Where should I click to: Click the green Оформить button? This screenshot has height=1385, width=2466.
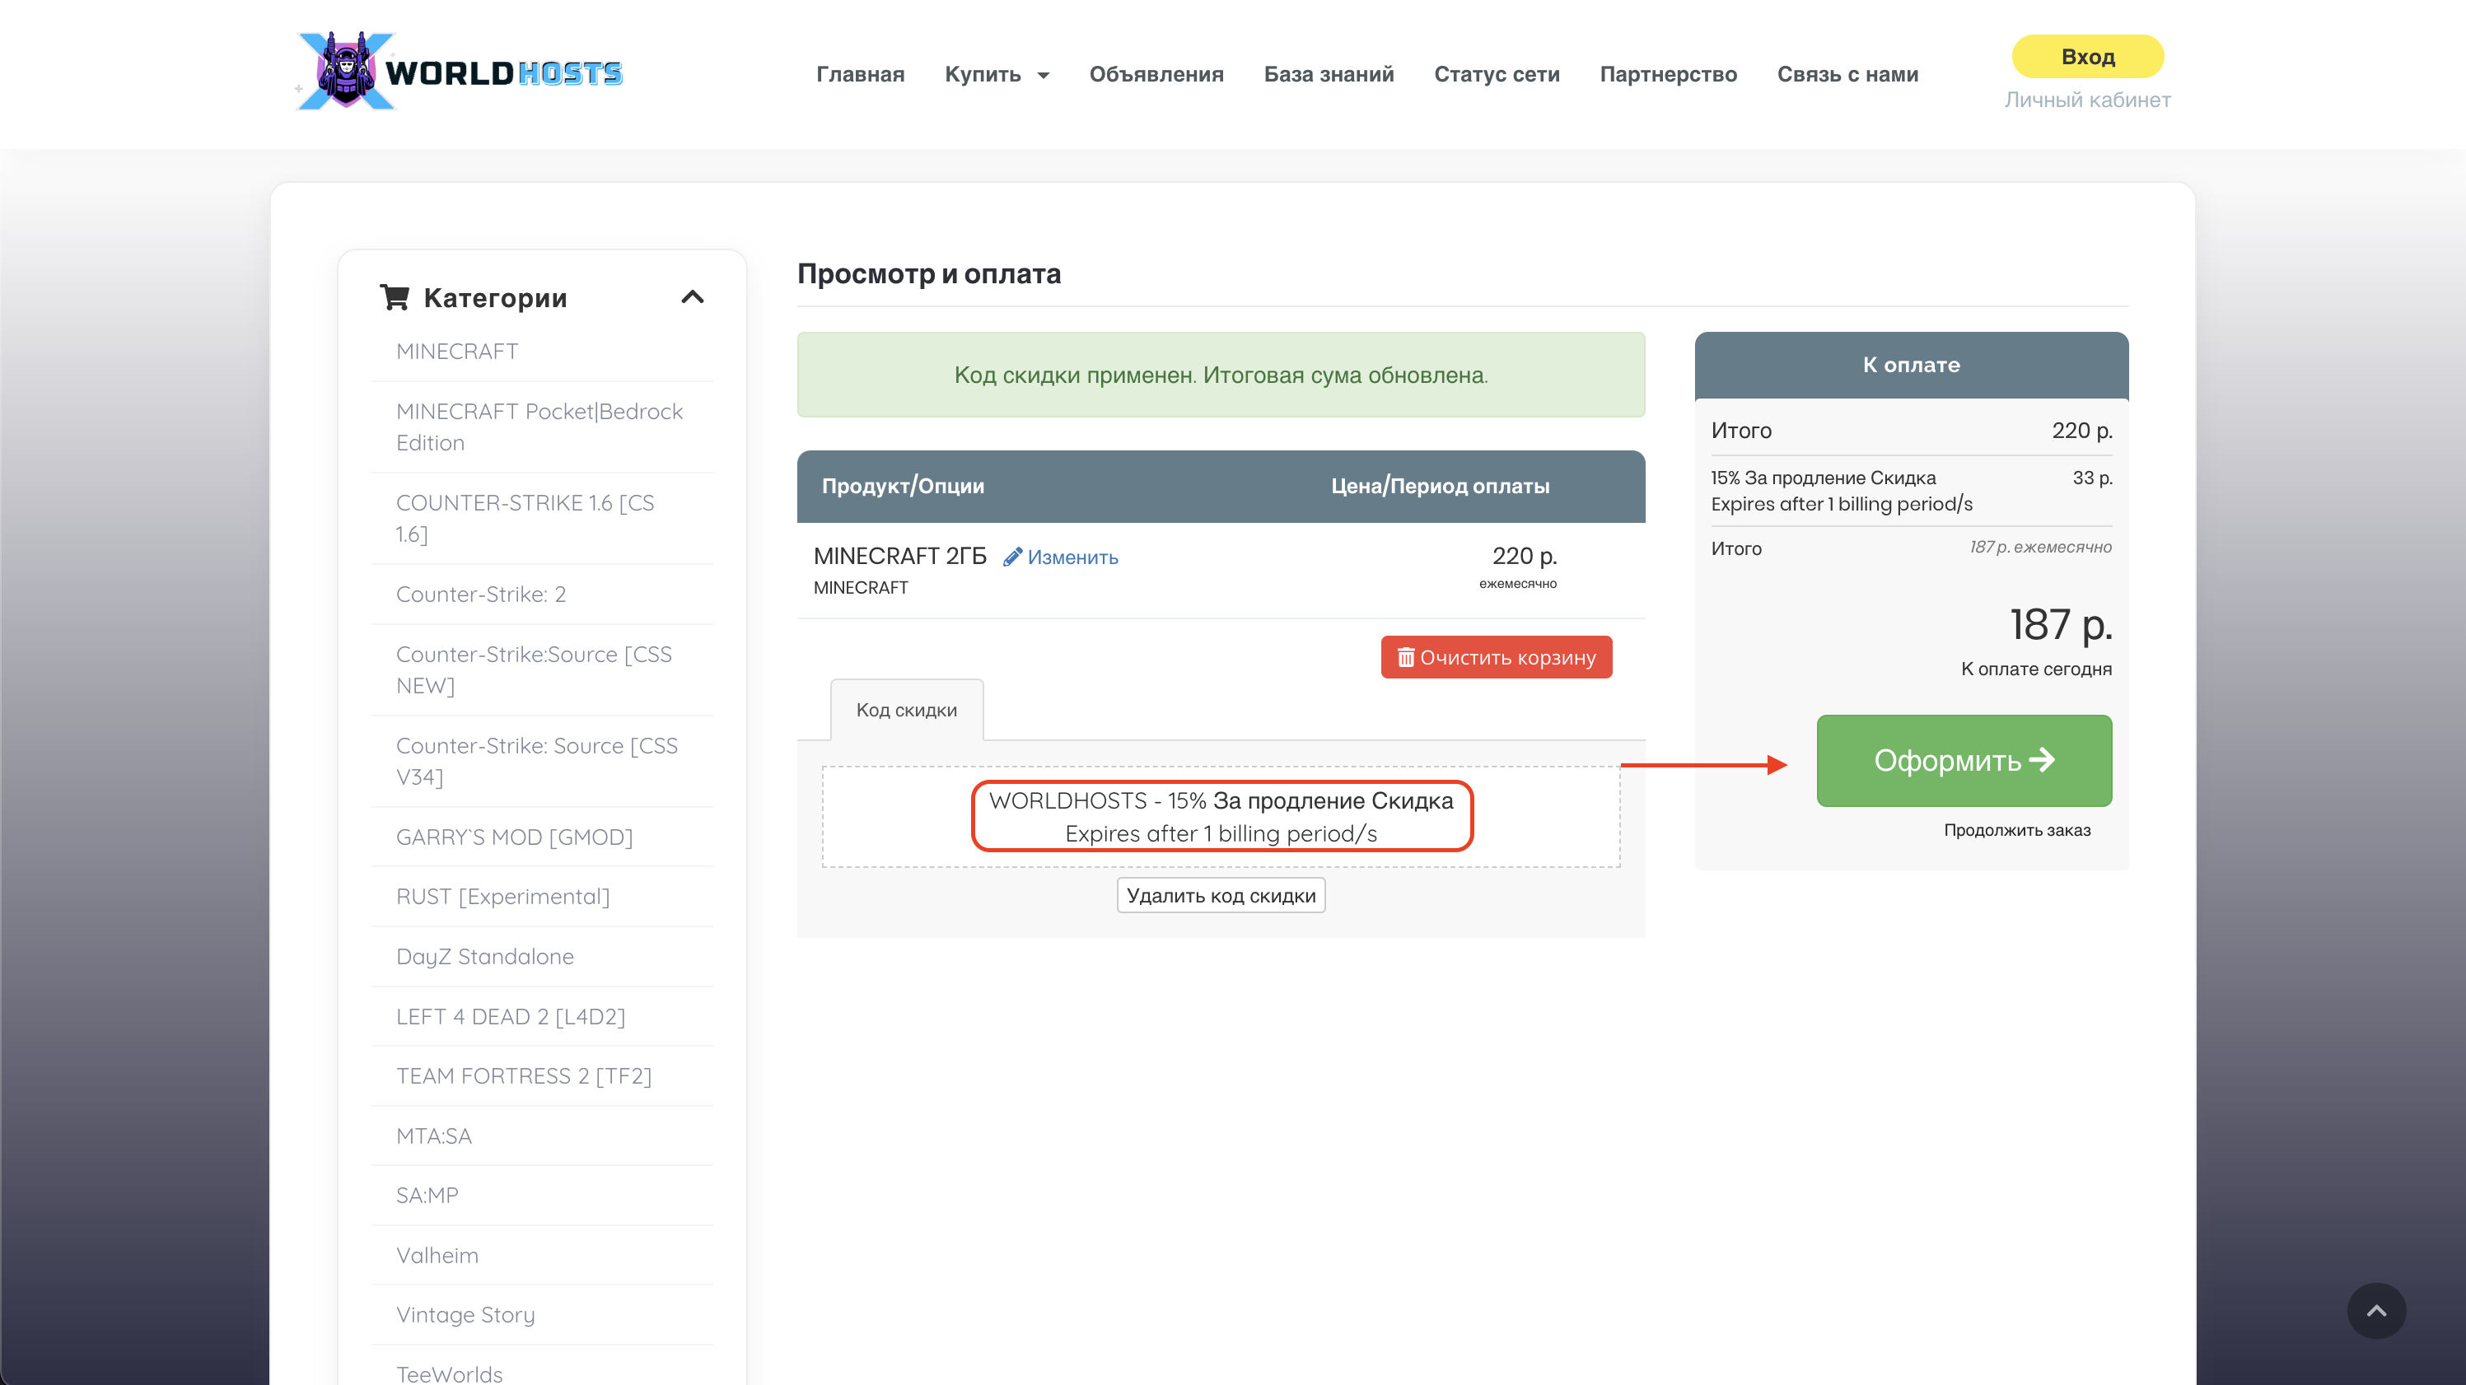tap(1964, 761)
